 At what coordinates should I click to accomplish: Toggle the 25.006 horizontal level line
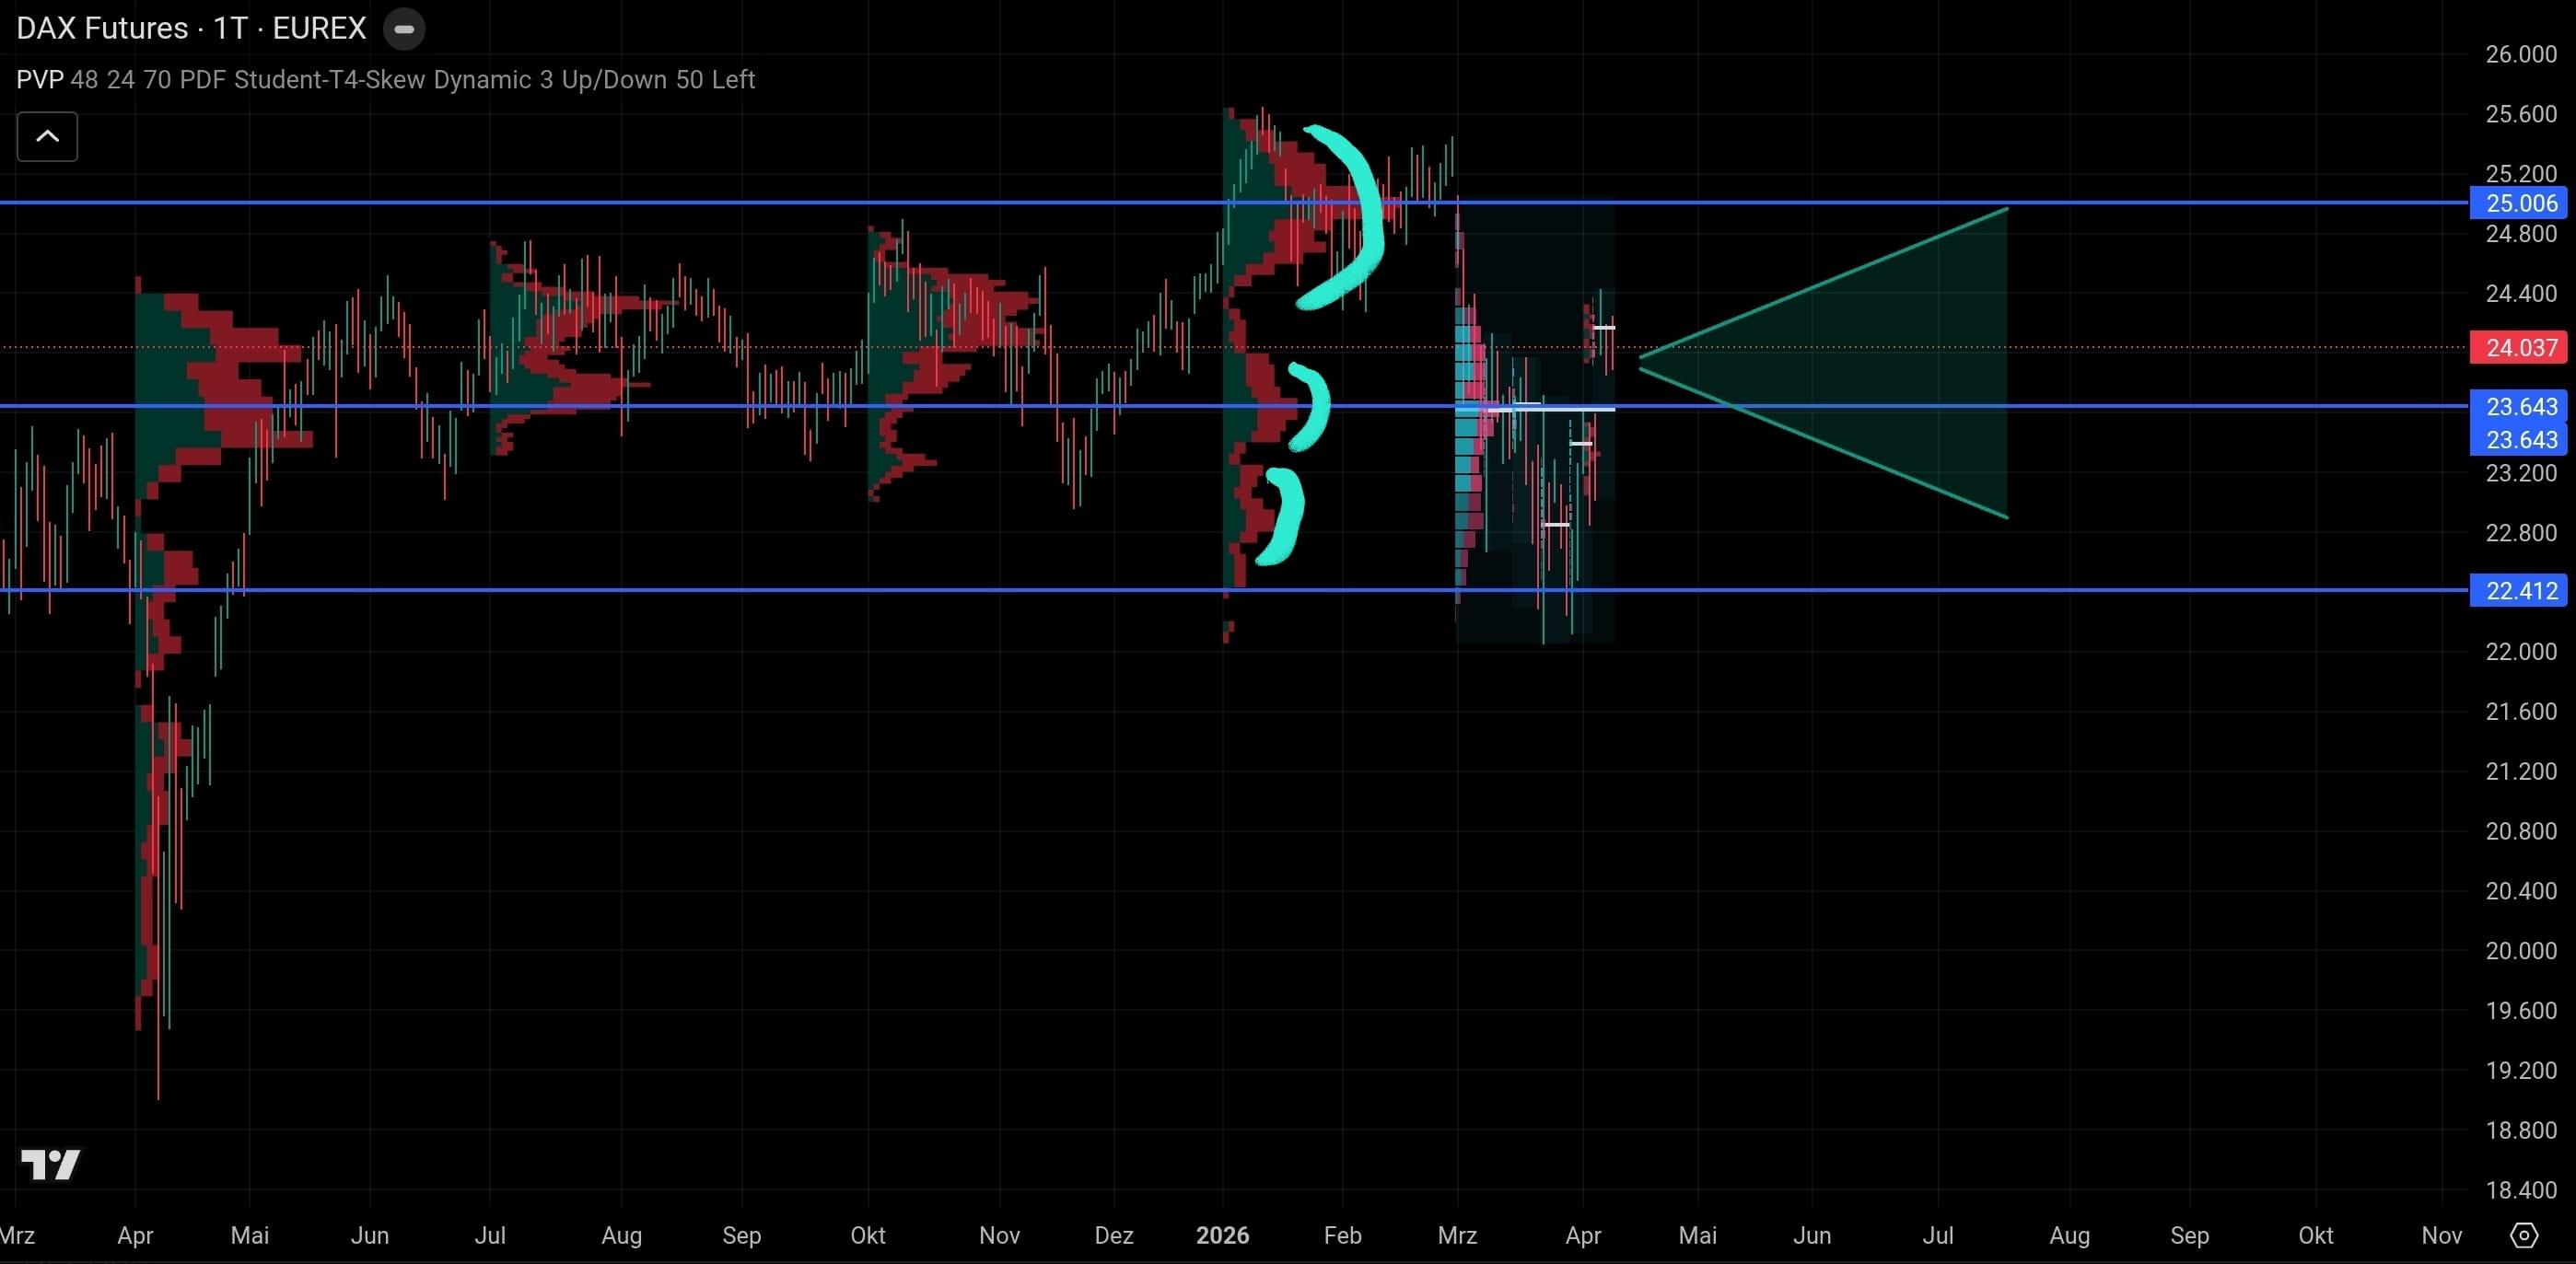[800, 203]
